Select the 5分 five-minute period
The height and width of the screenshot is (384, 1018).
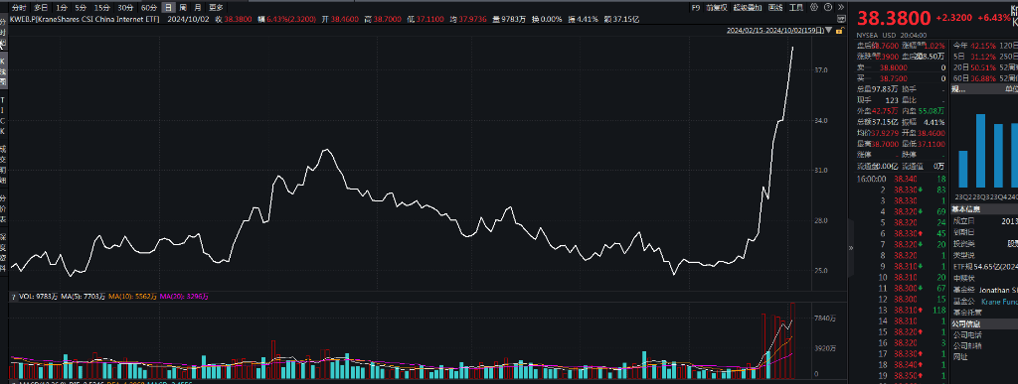80,8
